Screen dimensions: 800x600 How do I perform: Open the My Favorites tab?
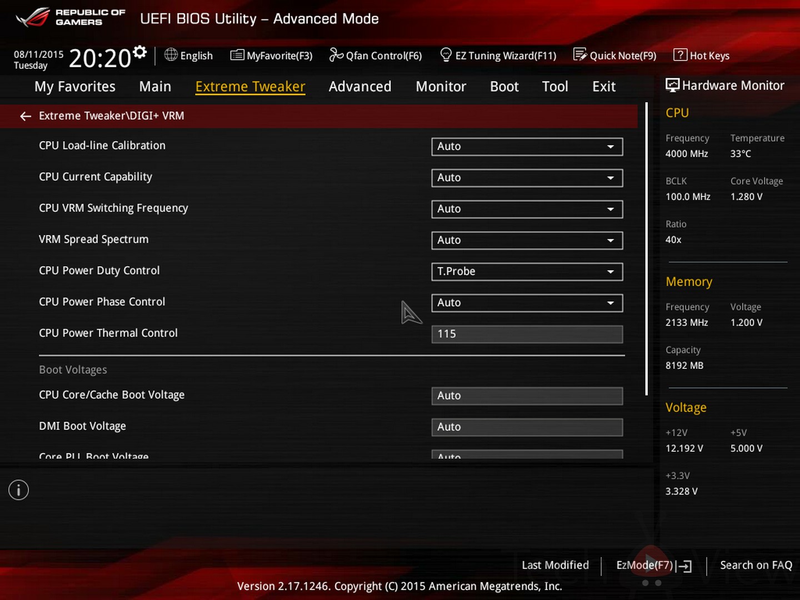click(75, 87)
